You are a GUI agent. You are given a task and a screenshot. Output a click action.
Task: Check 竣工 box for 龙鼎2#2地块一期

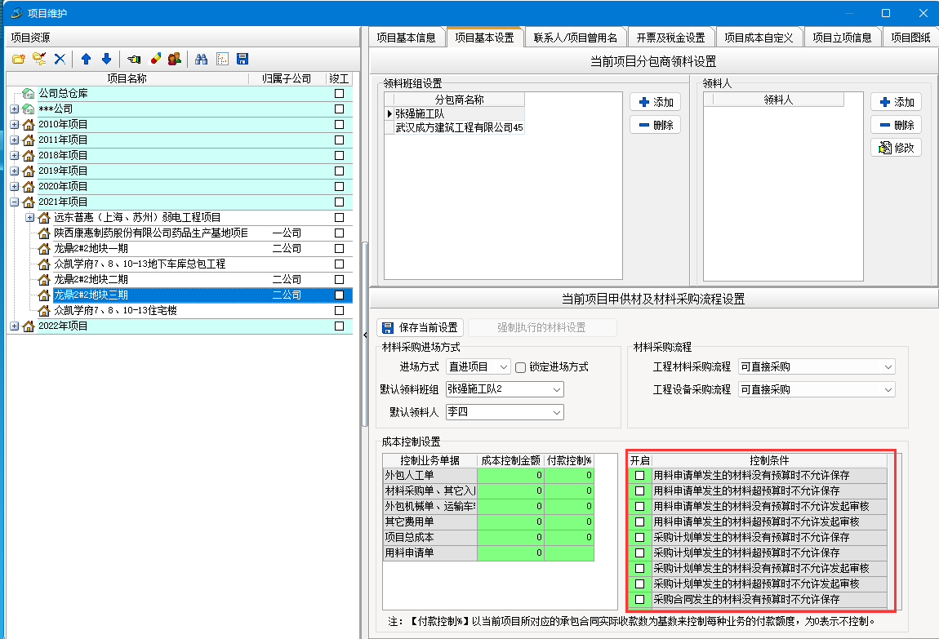point(339,248)
